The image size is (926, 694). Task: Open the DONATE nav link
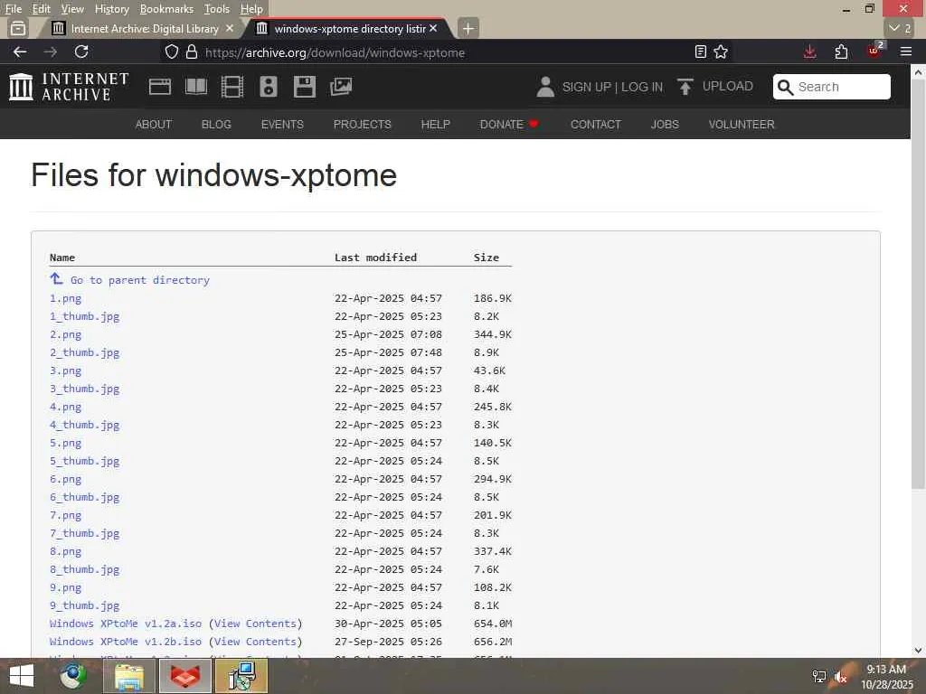(508, 125)
